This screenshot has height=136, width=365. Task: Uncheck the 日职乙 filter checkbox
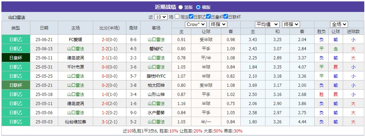point(191,17)
